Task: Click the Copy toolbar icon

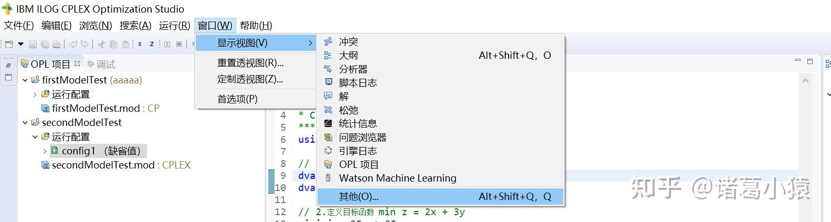Action: (113, 45)
